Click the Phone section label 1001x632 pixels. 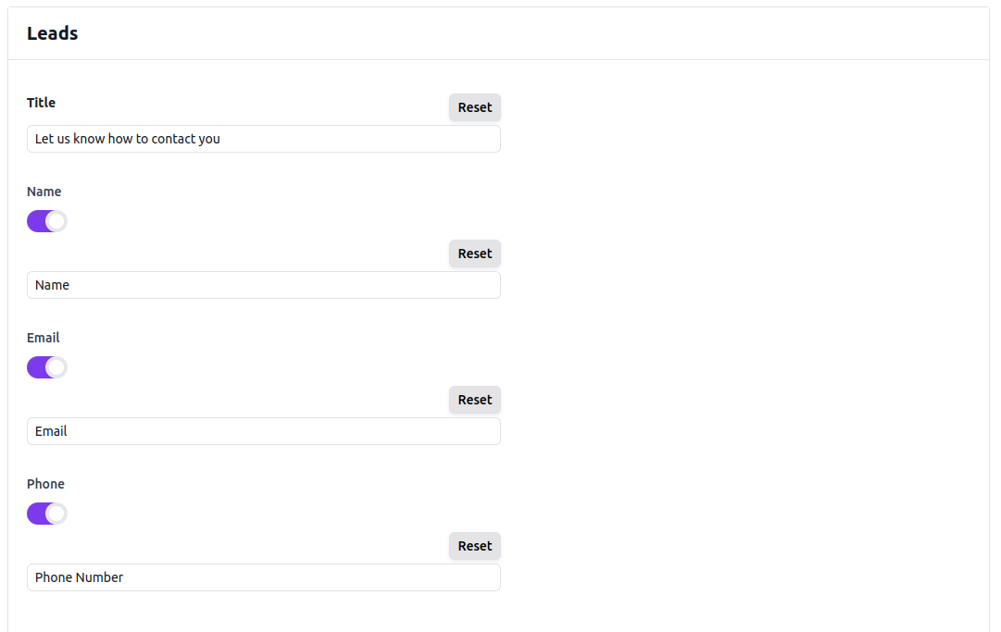coord(45,483)
